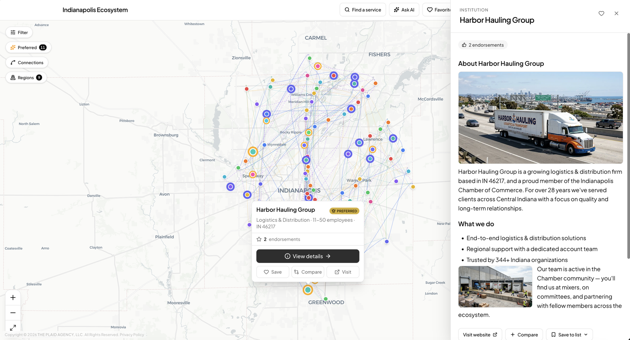The image size is (630, 340).
Task: Click the blue marker southeast near New Palestine
Action: tap(387, 242)
